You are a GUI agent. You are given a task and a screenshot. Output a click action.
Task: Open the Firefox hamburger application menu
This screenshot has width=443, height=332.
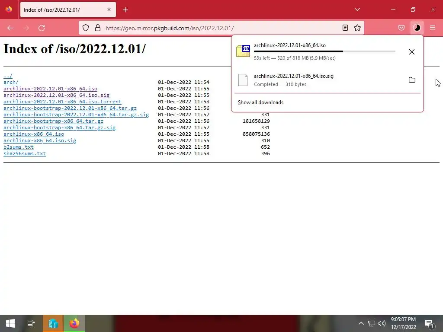click(433, 28)
